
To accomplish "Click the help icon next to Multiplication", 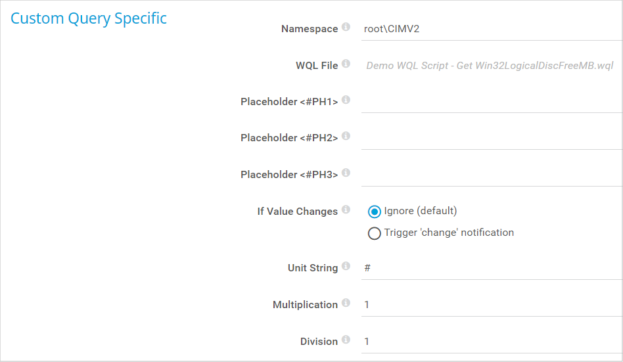I will click(346, 304).
